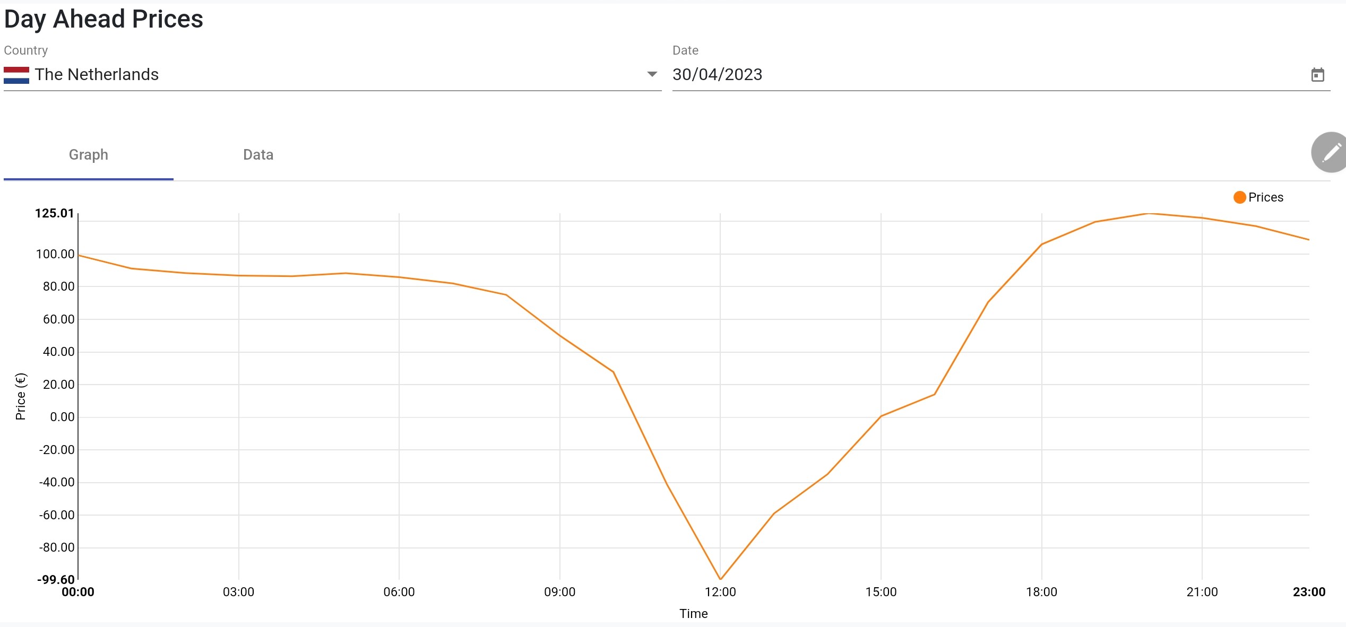1346x627 pixels.
Task: Click the lowest price point at 12:00
Action: [x=720, y=579]
